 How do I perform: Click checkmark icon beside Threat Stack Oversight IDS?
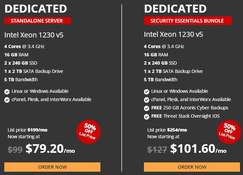[x=147, y=116]
